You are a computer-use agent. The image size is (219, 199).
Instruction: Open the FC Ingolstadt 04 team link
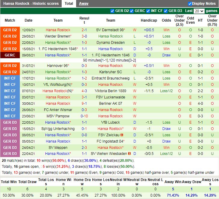(109, 141)
